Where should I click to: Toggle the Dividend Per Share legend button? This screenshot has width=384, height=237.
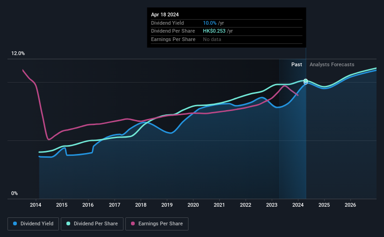tap(92, 224)
